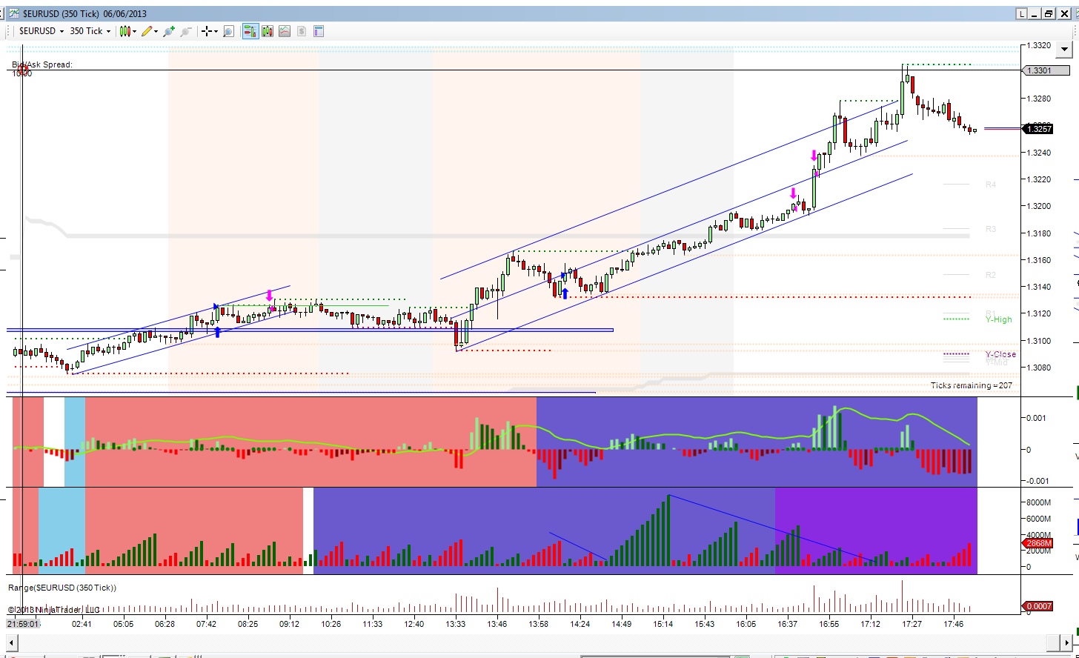Click the 1.3301 price marker on the axis
The height and width of the screenshot is (658, 1079).
pyautogui.click(x=1046, y=70)
